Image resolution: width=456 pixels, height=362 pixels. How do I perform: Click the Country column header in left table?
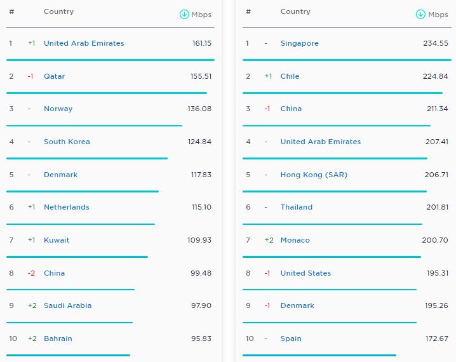tap(58, 11)
